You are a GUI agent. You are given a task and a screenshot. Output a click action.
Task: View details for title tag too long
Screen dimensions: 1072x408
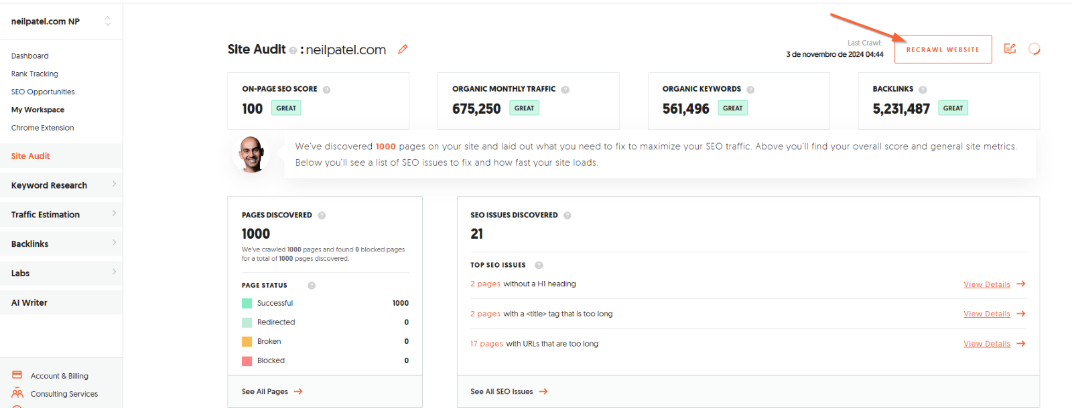tap(986, 314)
